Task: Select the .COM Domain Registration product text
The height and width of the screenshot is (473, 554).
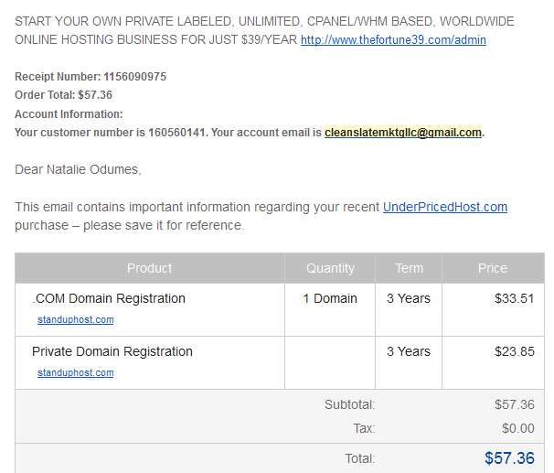Action: [109, 298]
